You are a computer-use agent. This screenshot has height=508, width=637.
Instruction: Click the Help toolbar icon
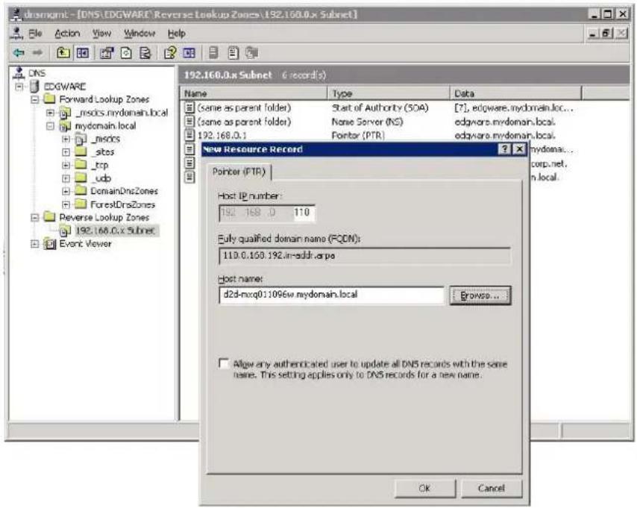click(169, 53)
